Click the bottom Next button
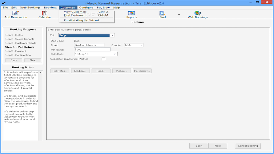 tap(218, 146)
